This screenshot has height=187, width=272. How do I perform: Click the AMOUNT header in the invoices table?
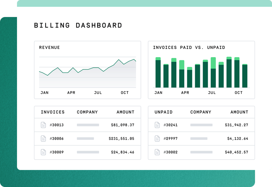tap(125, 112)
